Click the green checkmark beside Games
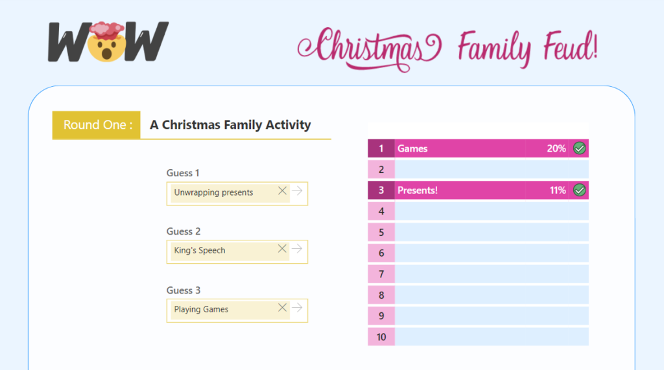The height and width of the screenshot is (370, 664). click(580, 148)
